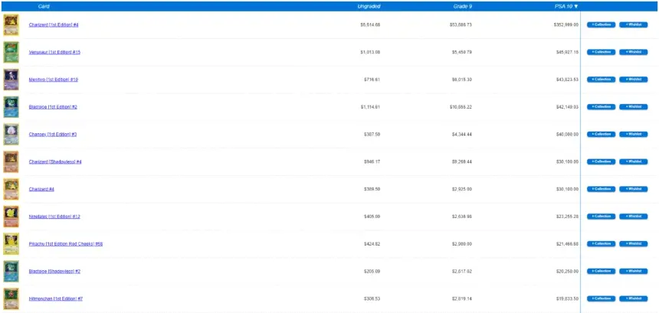Add Ninetales [1st Edition] to Collection
The width and height of the screenshot is (659, 313).
601,217
